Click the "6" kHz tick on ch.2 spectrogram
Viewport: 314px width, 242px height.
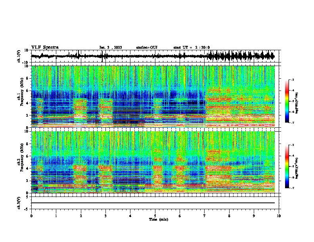(28, 156)
